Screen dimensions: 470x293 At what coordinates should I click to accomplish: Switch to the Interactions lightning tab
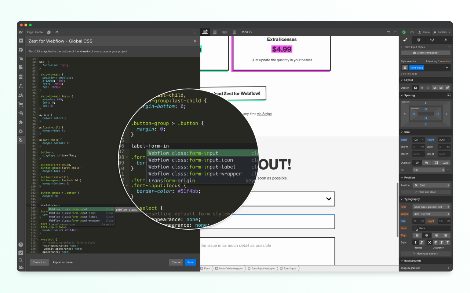click(446, 40)
